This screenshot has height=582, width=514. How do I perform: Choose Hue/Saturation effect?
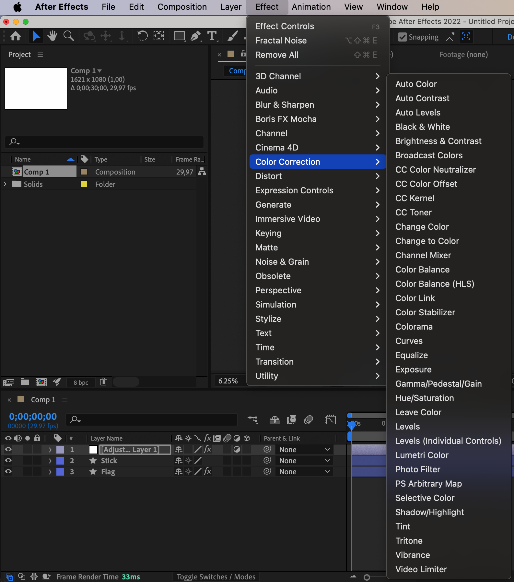(x=425, y=398)
